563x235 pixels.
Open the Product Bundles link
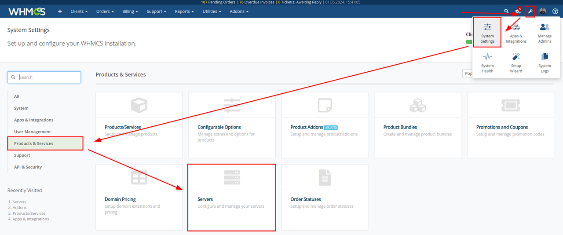coord(400,127)
